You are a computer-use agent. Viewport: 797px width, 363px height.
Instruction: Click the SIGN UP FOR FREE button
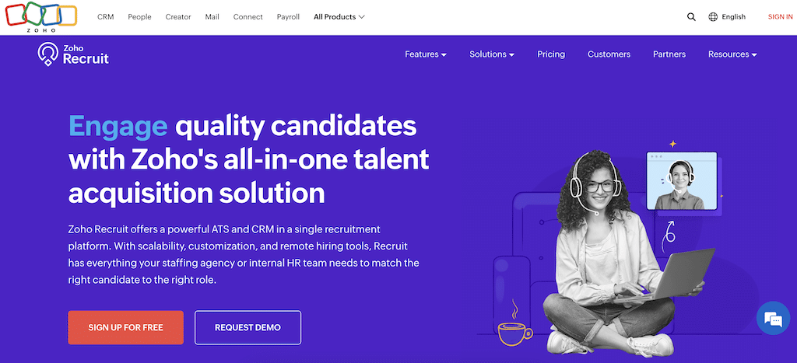(x=125, y=327)
